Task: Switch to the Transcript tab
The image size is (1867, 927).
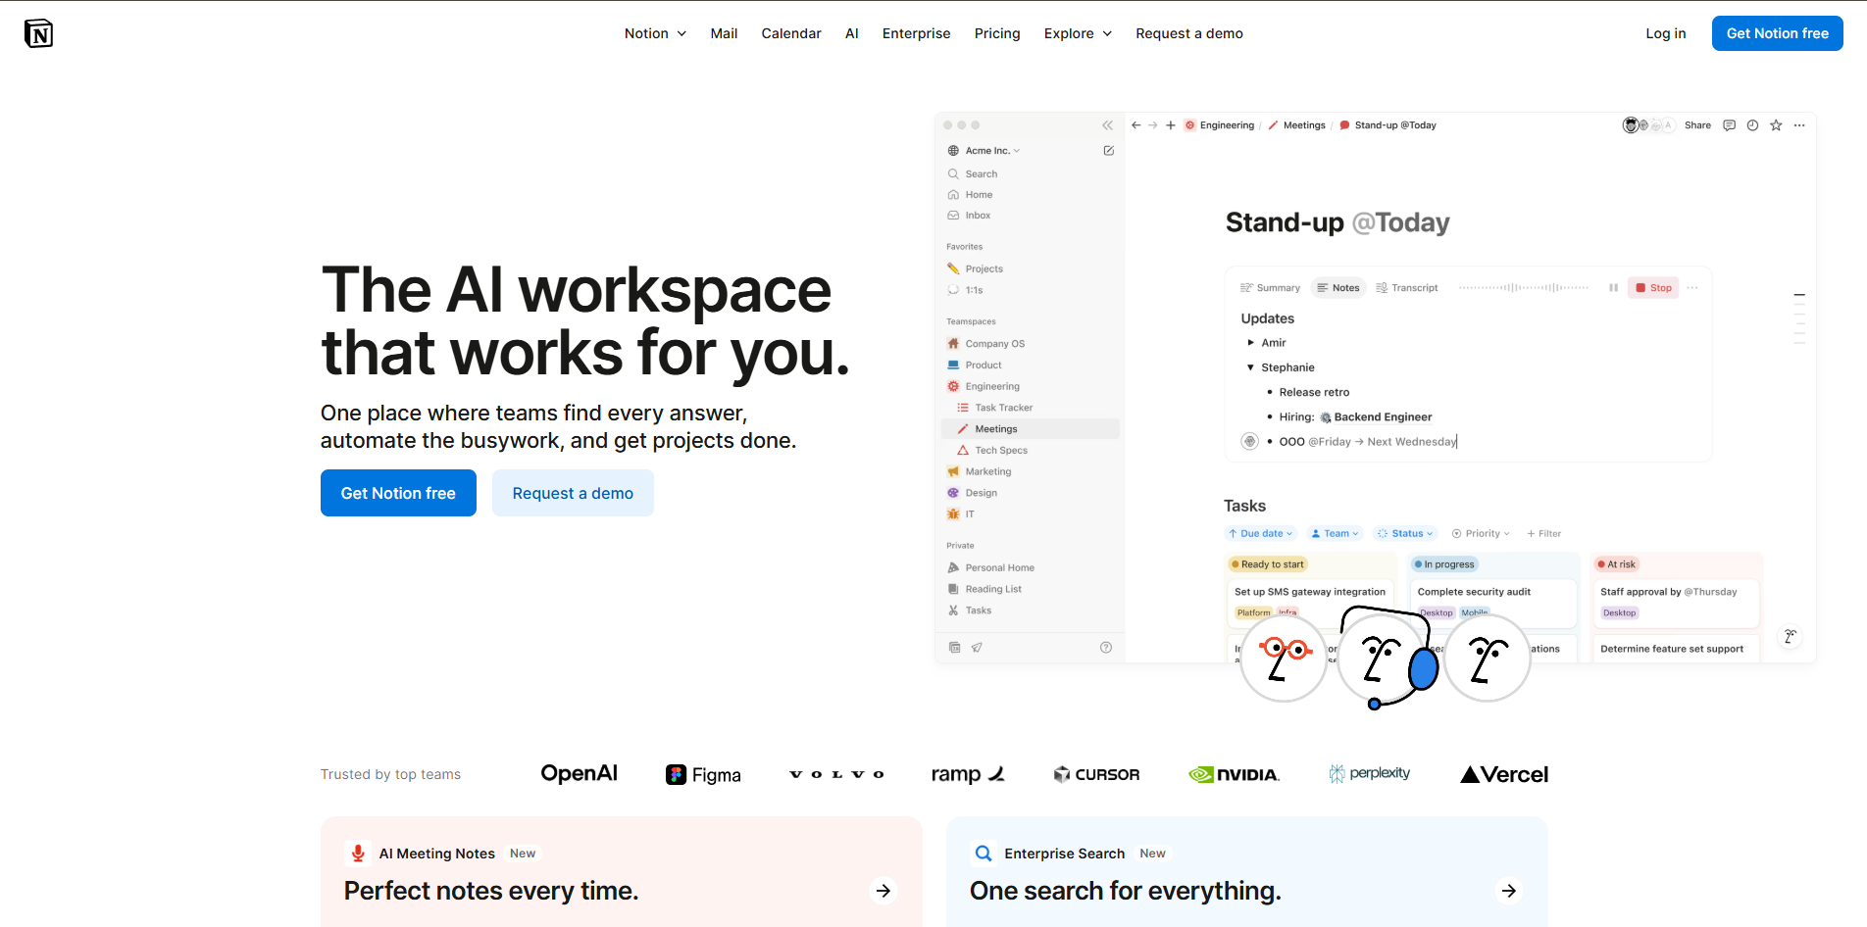Action: 1407,288
